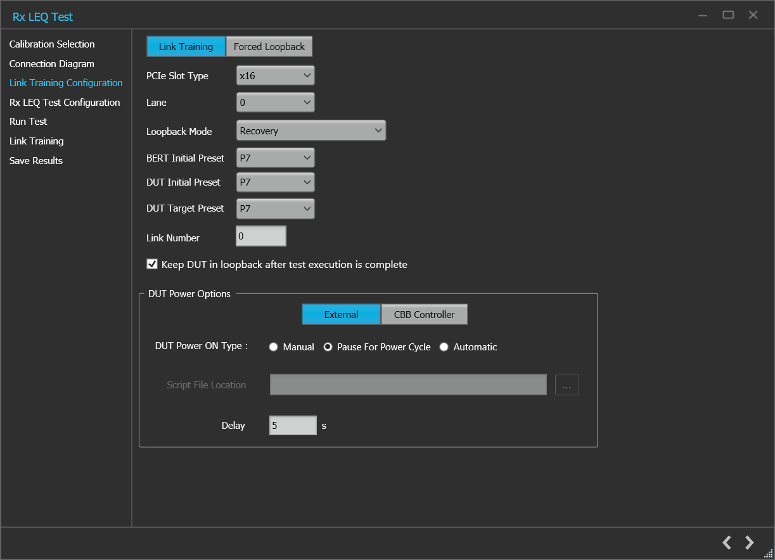Select the Manual power on radio button
The width and height of the screenshot is (775, 560).
pyautogui.click(x=273, y=347)
